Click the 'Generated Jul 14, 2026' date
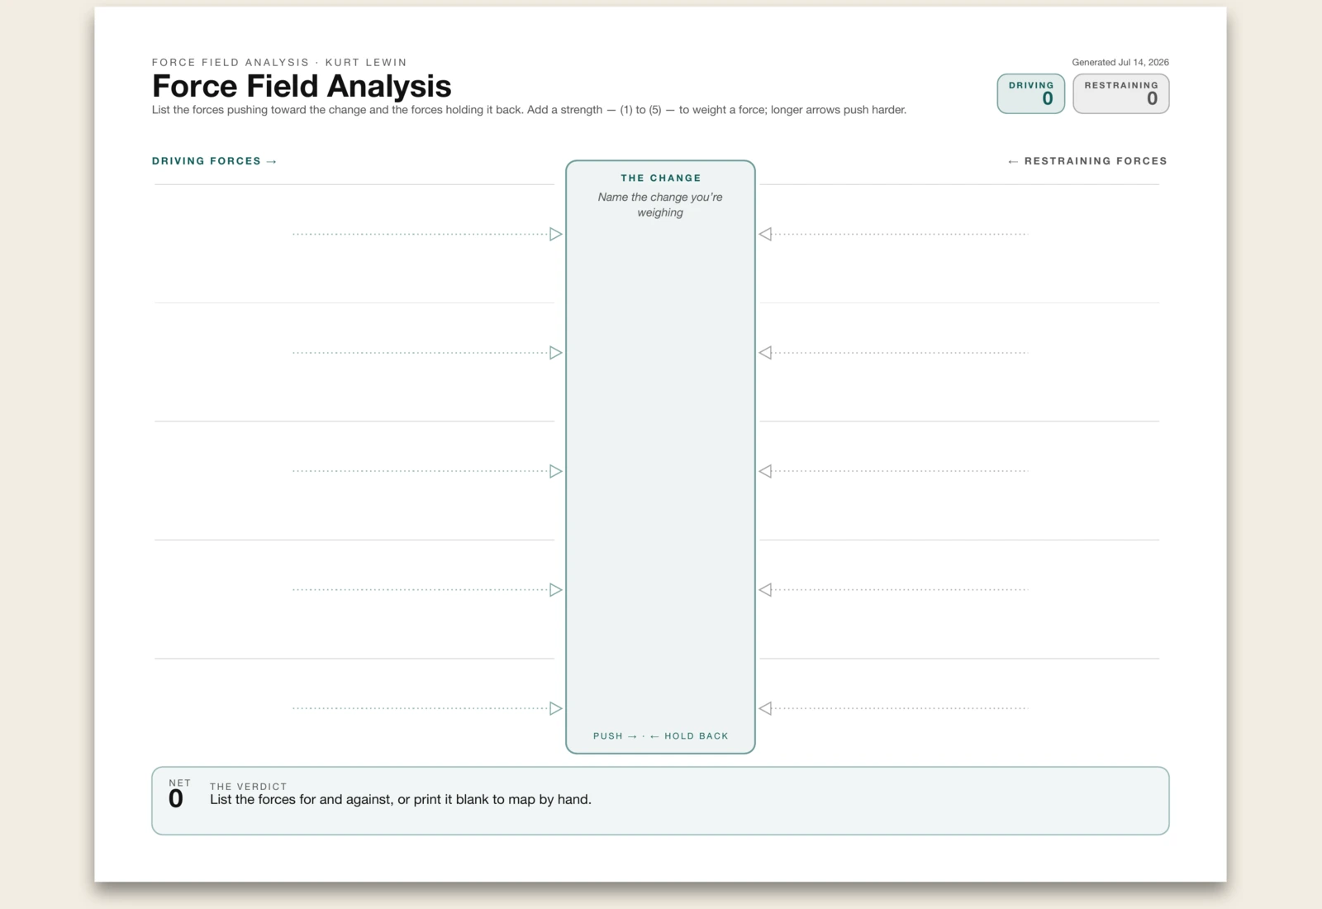Image resolution: width=1322 pixels, height=909 pixels. pos(1120,62)
